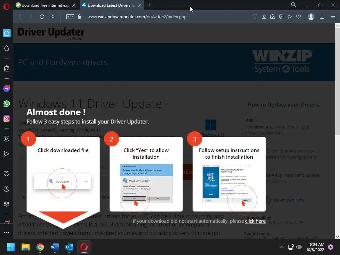Open the Downloads toolbar icon
This screenshot has height=255, width=340.
coord(322,17)
